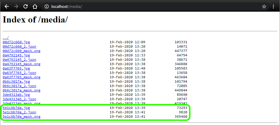The width and height of the screenshot is (280, 125).
Task: Go back using the browser back arrow
Action: (x=7, y=7)
